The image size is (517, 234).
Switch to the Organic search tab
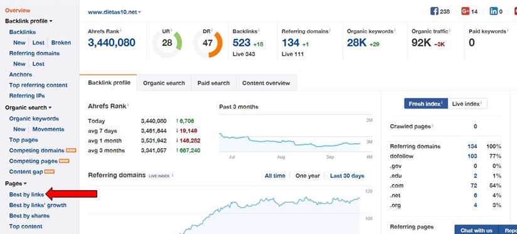point(164,83)
